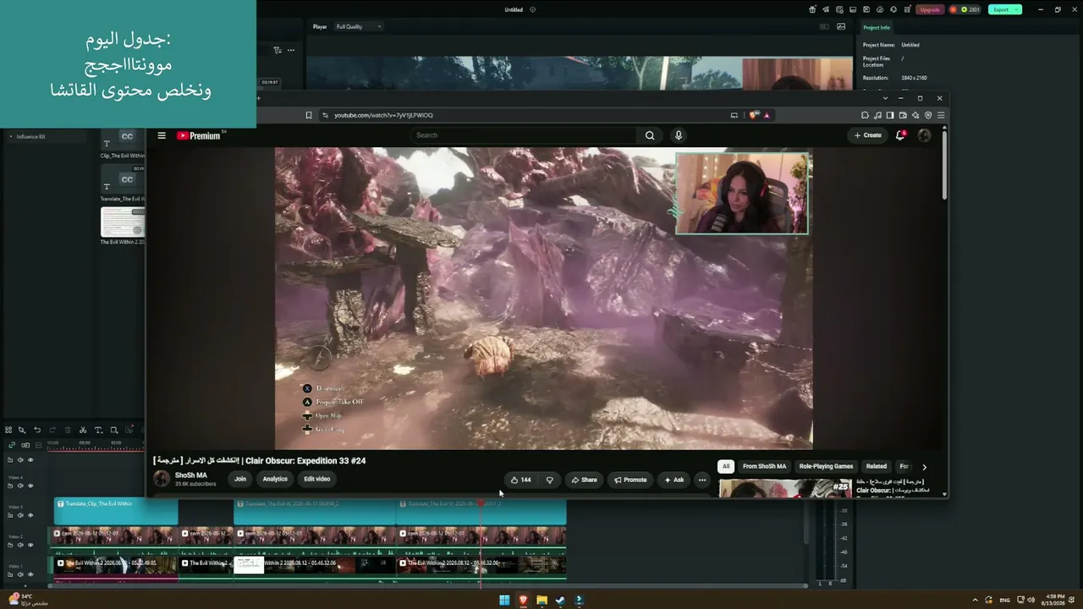Image resolution: width=1083 pixels, height=609 pixels.
Task: Select the Related chip on YouTube
Action: pos(877,466)
